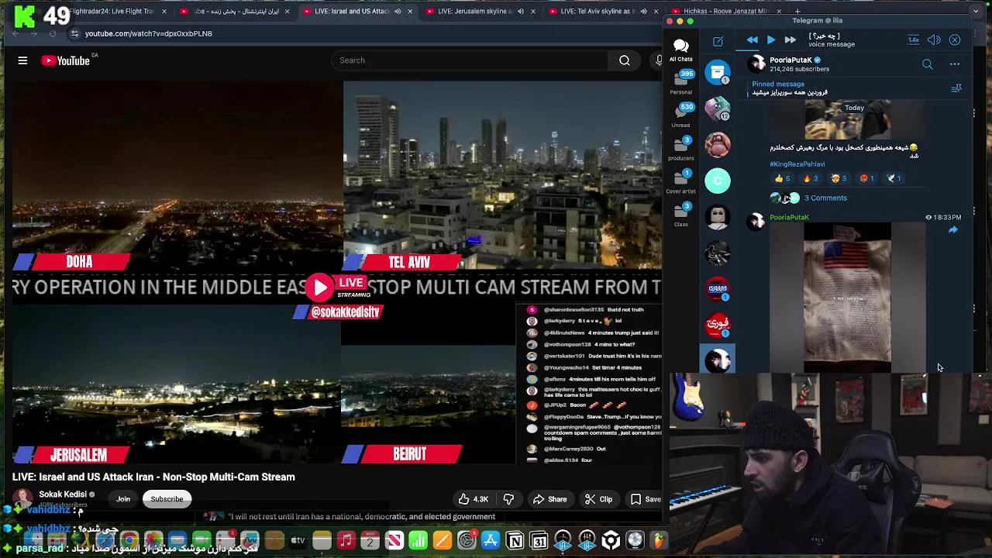Screen dimensions: 992x558
Task: Open the 3 Comments thread
Action: pos(825,198)
